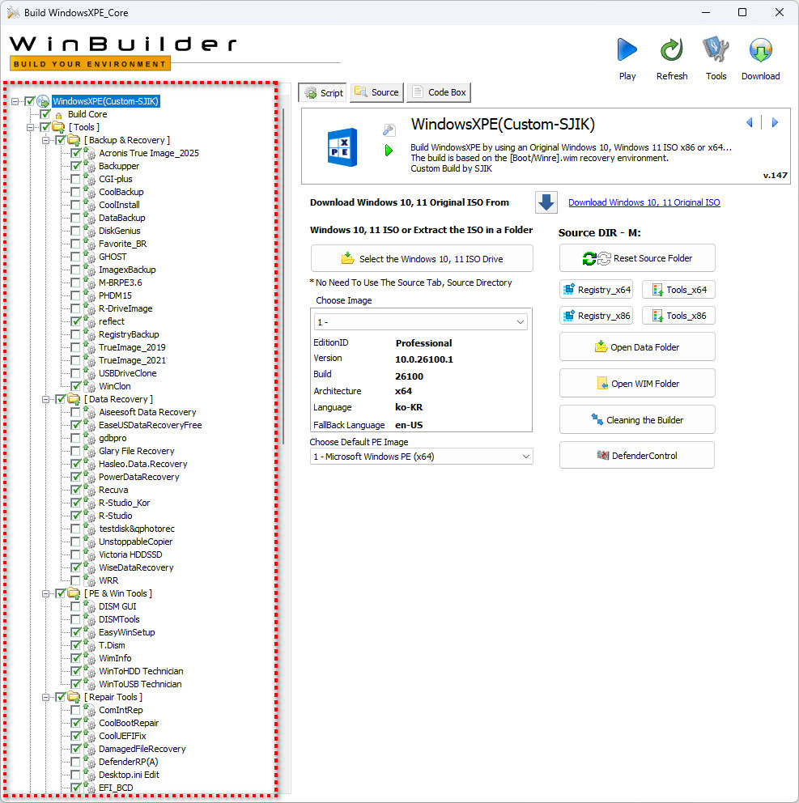Click the green run-script arrow icon
Screen dimensions: 799x803
click(x=389, y=151)
